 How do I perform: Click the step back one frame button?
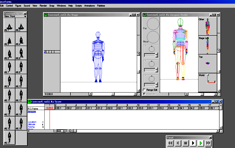[178, 143]
